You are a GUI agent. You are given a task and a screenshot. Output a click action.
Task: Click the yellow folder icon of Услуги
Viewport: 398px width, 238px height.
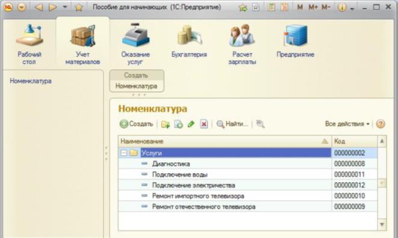pyautogui.click(x=133, y=153)
